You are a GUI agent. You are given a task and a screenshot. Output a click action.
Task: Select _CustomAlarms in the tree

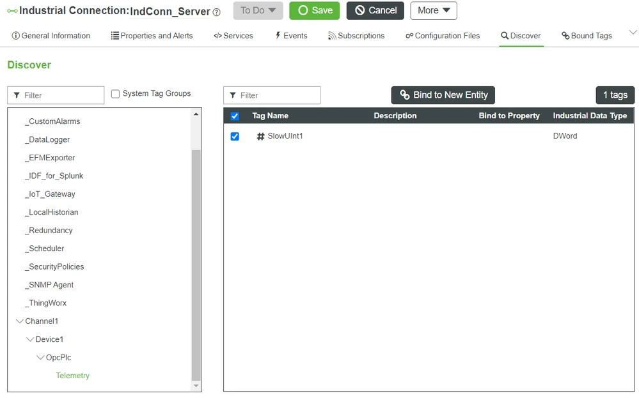point(52,121)
